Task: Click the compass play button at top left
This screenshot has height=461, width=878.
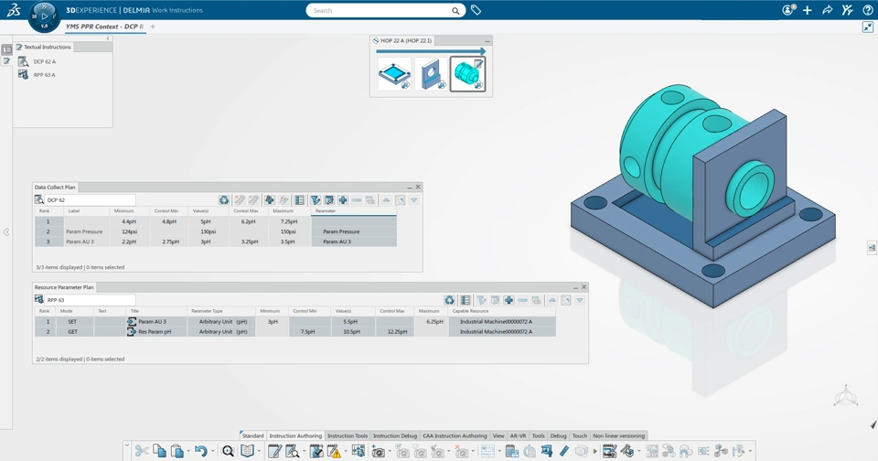Action: [x=44, y=16]
